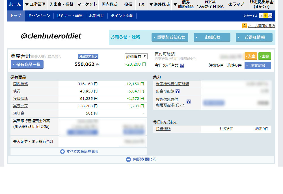283x194 pixels.
Task: Collapse details with 内訳を閉じる
Action: tap(141, 159)
